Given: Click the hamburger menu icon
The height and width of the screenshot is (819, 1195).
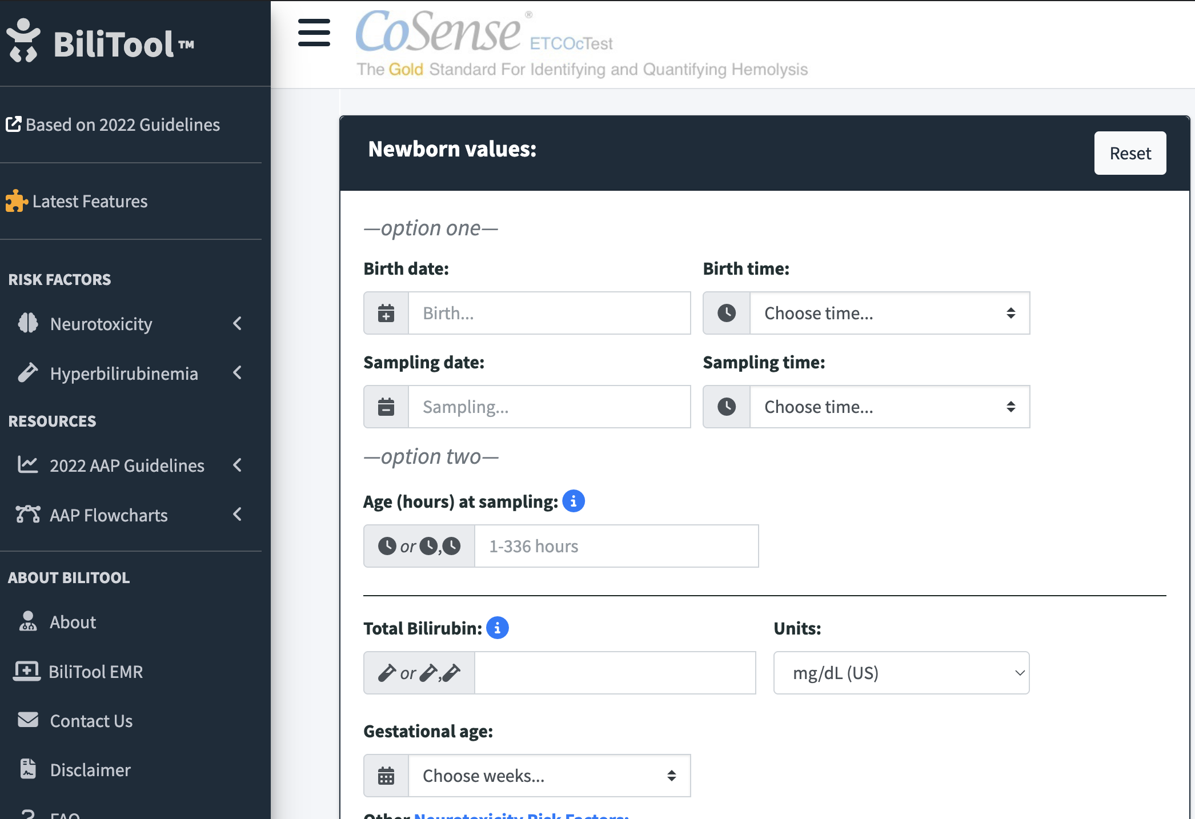Looking at the screenshot, I should (x=314, y=33).
